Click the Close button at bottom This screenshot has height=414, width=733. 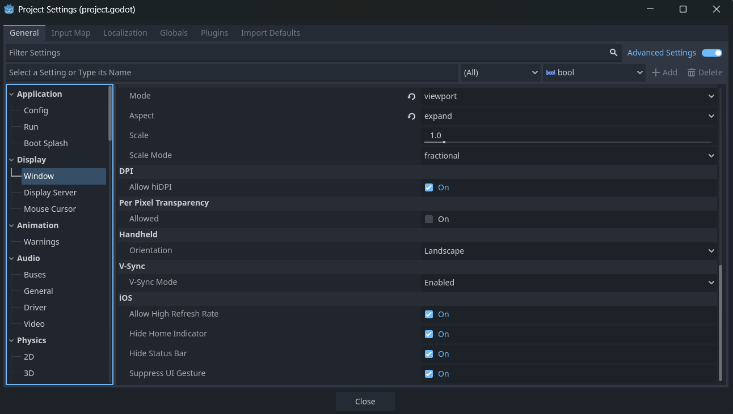(x=365, y=402)
